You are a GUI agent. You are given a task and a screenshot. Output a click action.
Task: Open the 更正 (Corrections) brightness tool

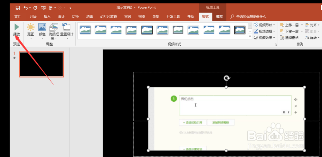[x=31, y=31]
